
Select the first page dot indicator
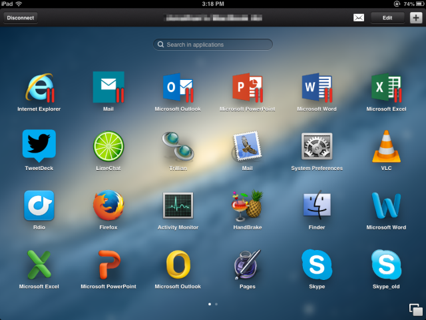click(x=210, y=304)
